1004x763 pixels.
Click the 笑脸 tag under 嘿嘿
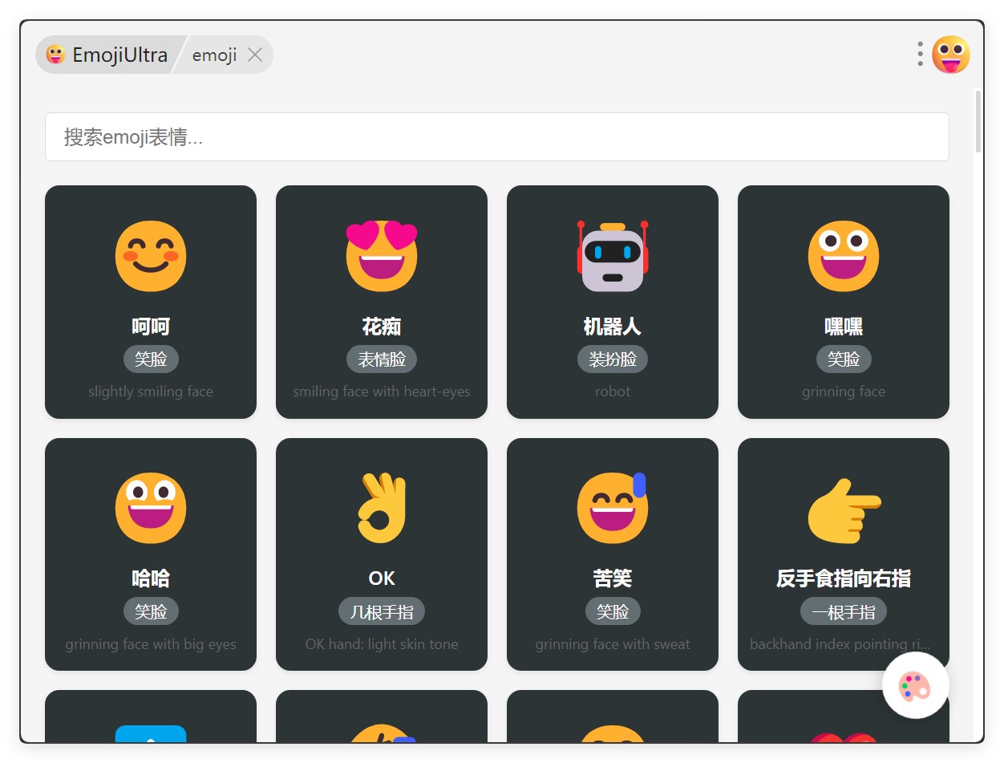[x=844, y=359]
